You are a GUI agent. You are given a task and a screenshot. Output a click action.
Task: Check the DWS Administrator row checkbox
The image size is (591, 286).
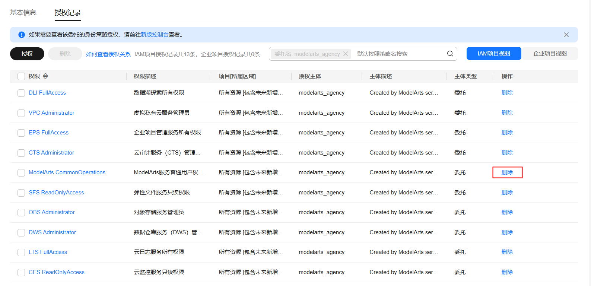21,232
